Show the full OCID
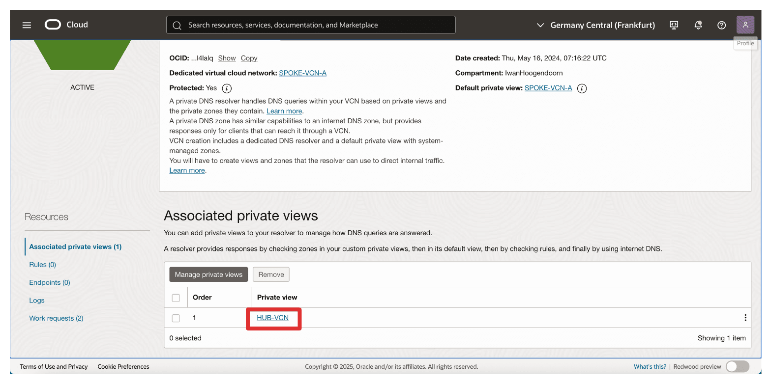Screen dimensions: 771x384 tap(227, 58)
